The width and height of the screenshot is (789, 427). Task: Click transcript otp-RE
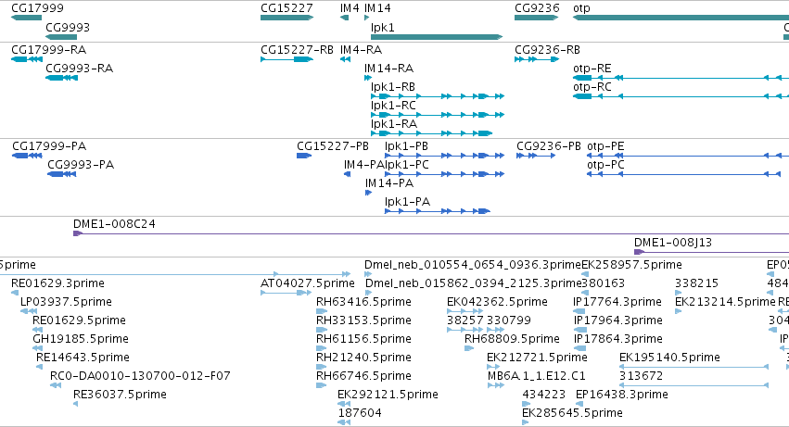point(592,69)
